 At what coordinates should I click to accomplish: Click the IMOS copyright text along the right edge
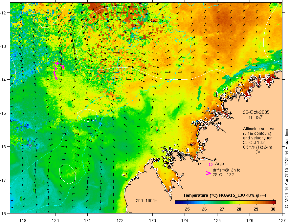[x=286, y=169]
